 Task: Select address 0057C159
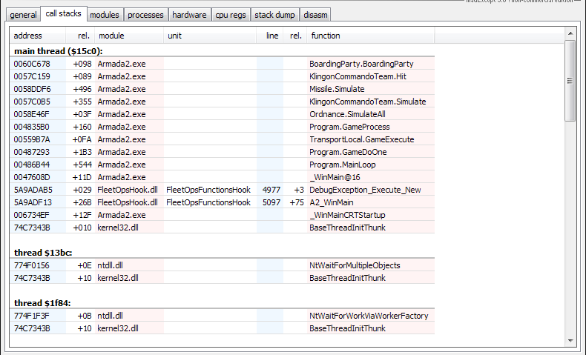coord(32,76)
